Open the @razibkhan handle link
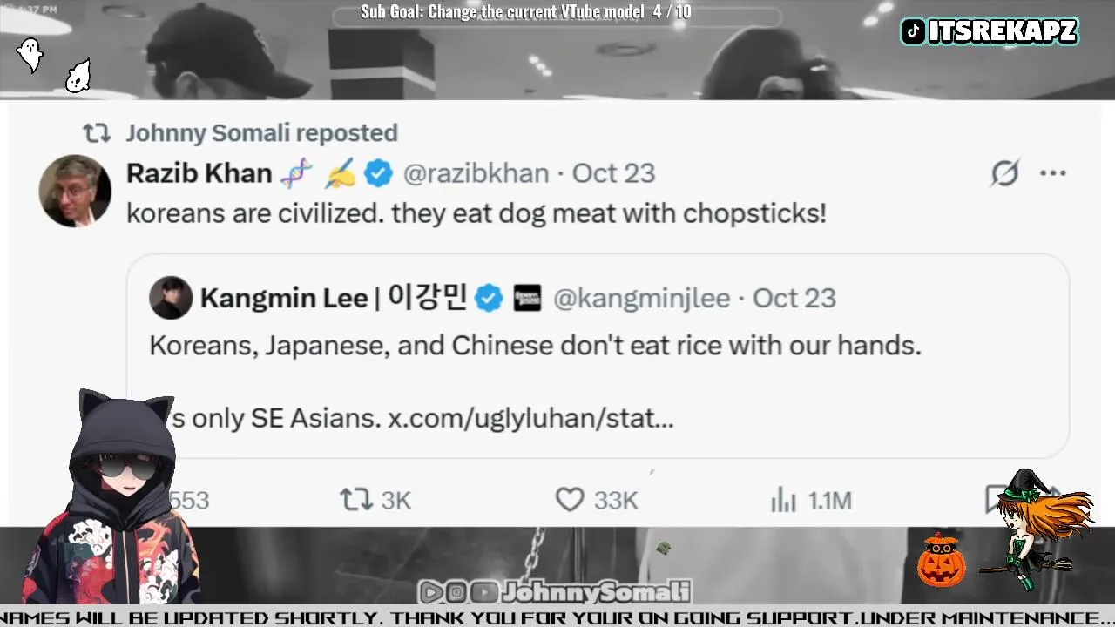1115x627 pixels. (x=476, y=173)
